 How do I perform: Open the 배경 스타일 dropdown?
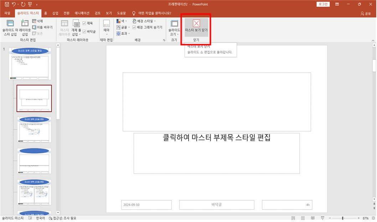[x=144, y=21]
